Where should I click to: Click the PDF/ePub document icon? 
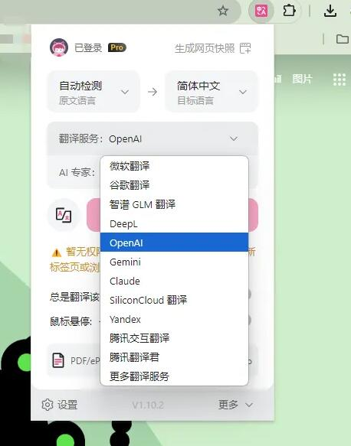(58, 360)
